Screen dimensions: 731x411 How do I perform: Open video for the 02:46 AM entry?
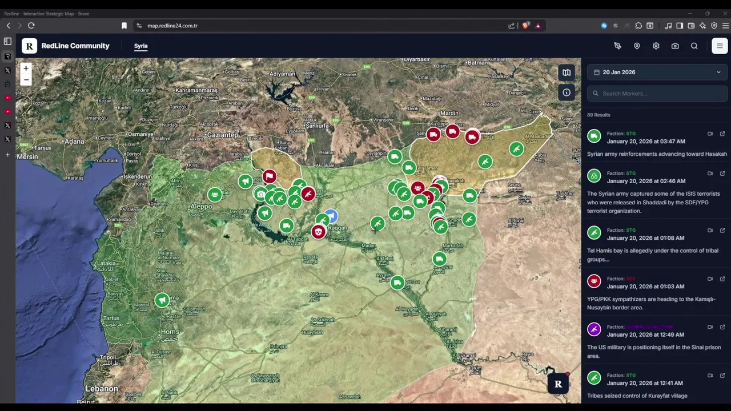click(x=710, y=173)
